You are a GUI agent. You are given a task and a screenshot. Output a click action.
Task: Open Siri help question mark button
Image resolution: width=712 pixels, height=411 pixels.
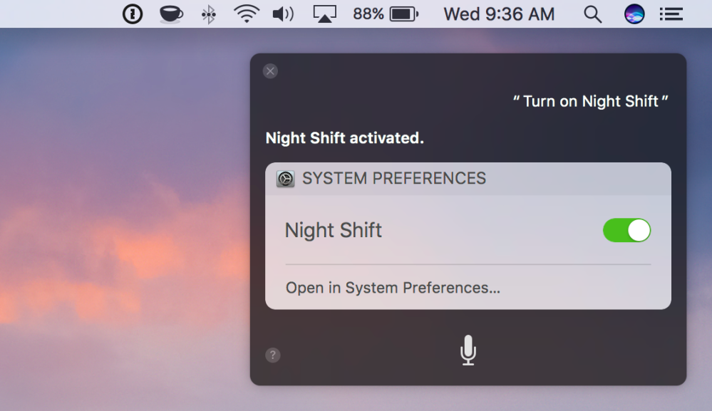tap(273, 355)
